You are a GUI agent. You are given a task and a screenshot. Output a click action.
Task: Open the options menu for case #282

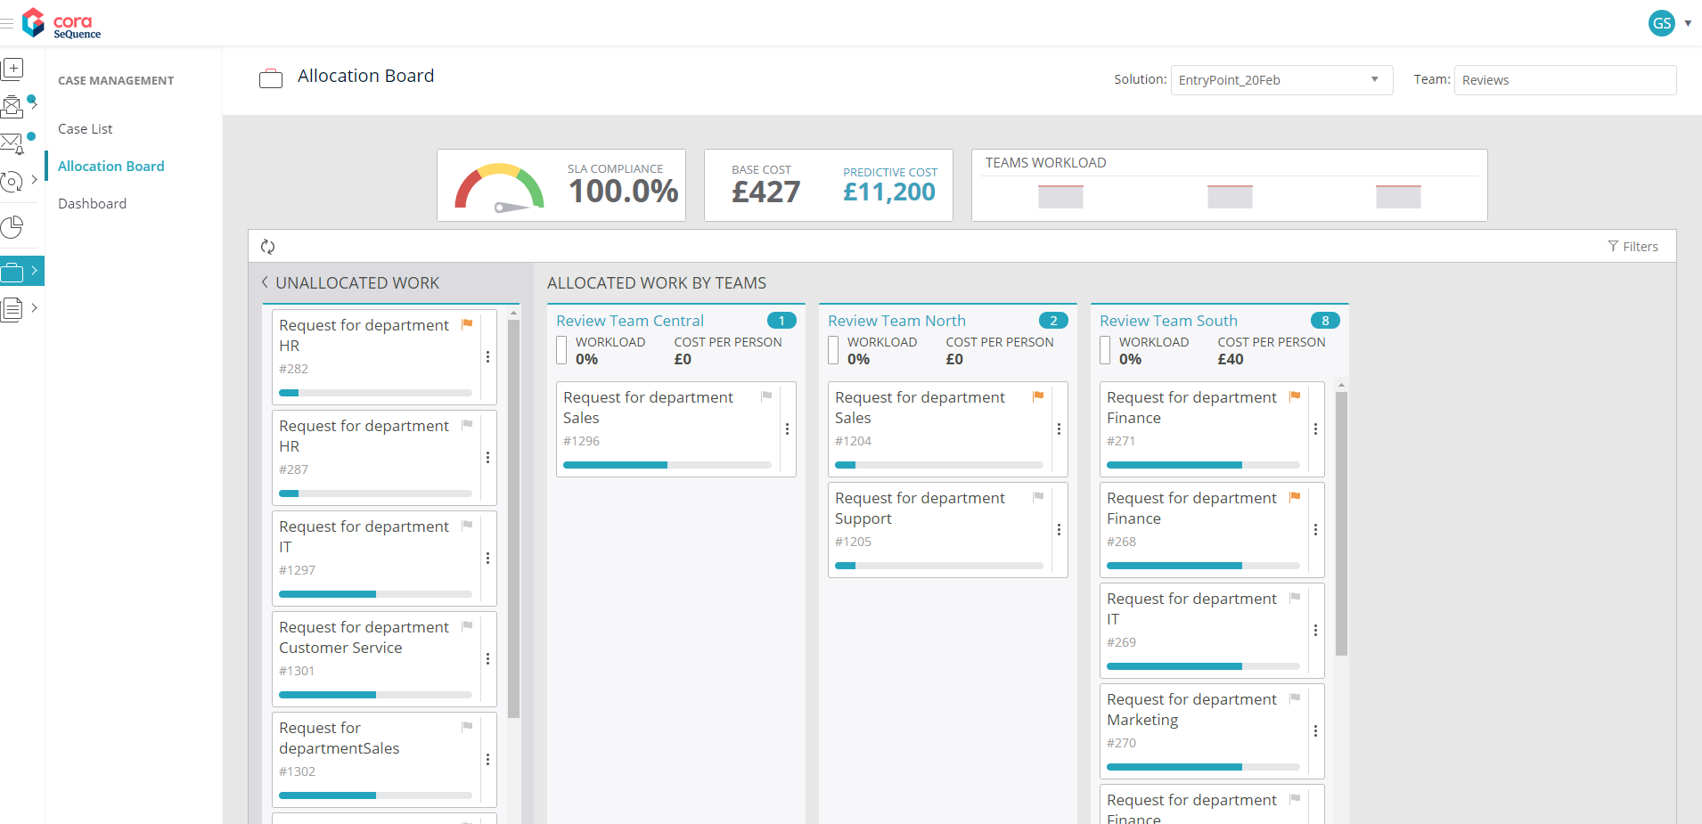pyautogui.click(x=487, y=356)
